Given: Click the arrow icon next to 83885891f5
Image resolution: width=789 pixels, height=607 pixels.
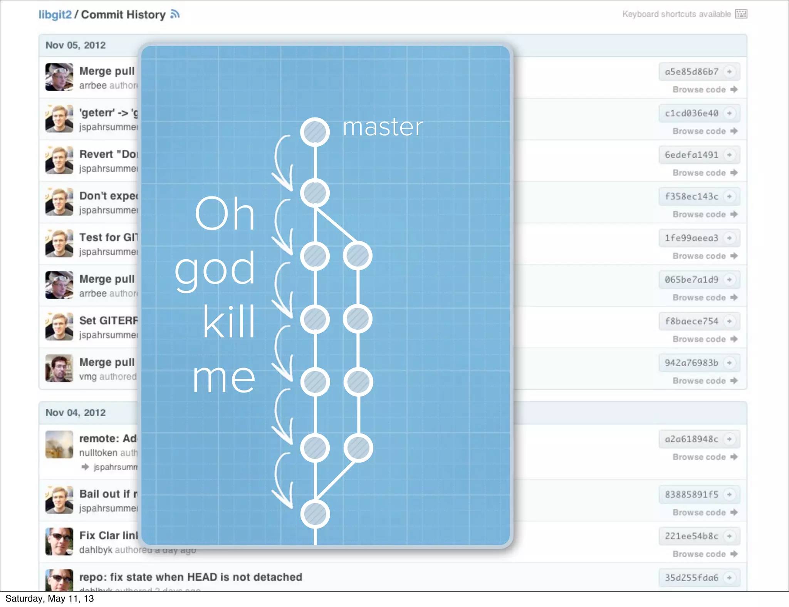Looking at the screenshot, I should tap(729, 495).
